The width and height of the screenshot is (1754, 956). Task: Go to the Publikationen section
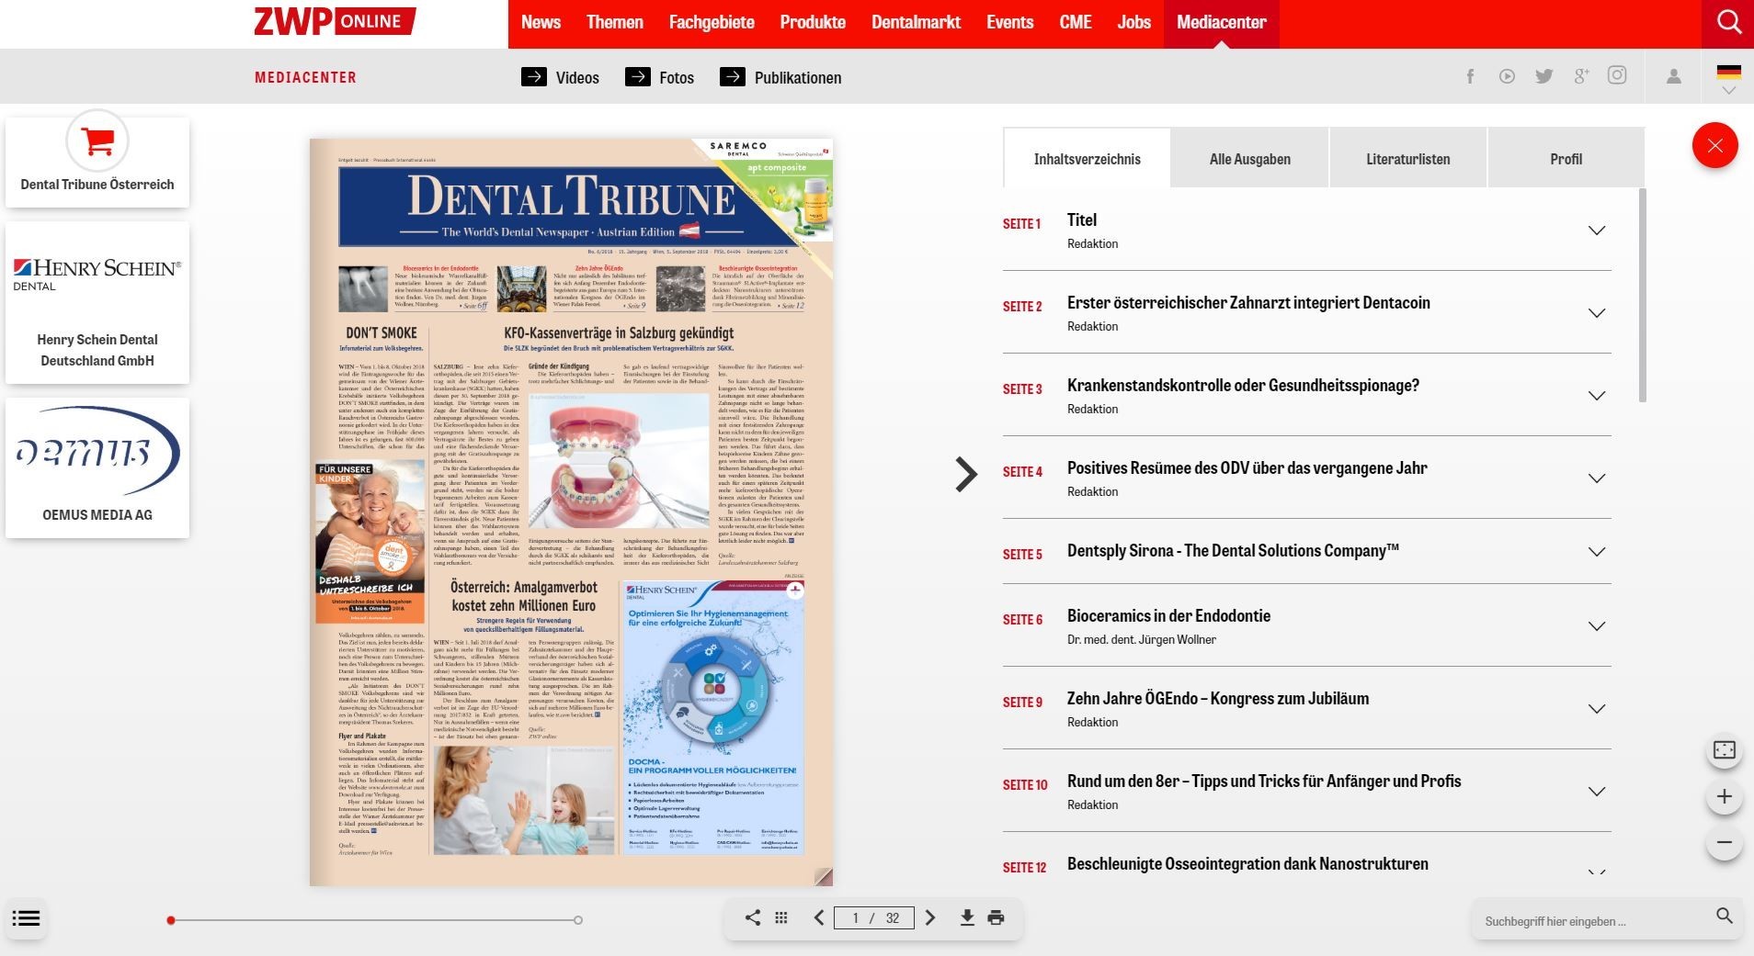click(x=780, y=77)
